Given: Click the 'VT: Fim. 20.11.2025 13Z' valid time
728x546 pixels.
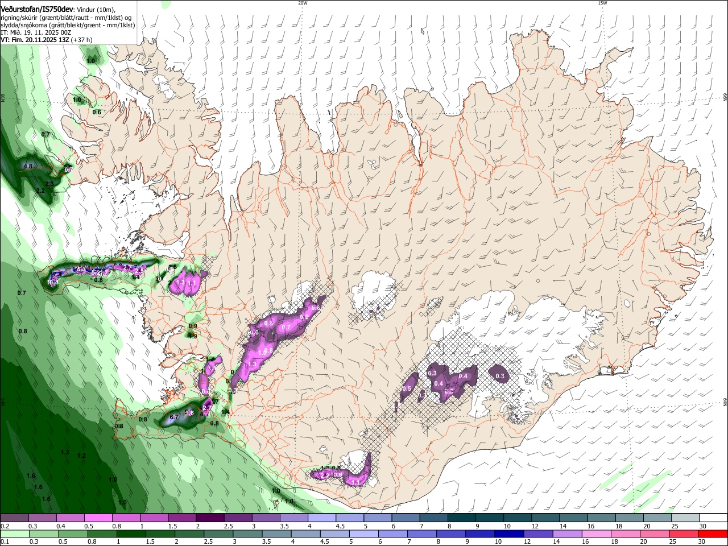Looking at the screenshot, I should click(35, 40).
